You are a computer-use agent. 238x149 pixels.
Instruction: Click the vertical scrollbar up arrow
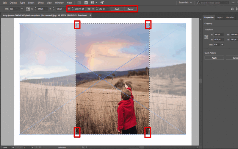point(201,20)
